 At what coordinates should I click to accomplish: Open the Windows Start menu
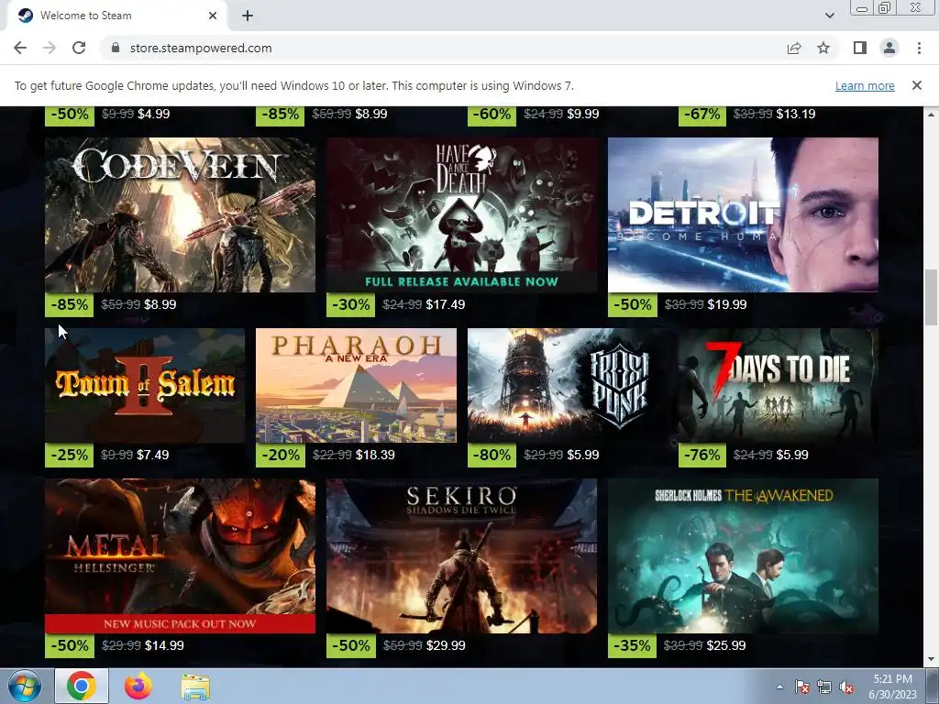click(24, 686)
